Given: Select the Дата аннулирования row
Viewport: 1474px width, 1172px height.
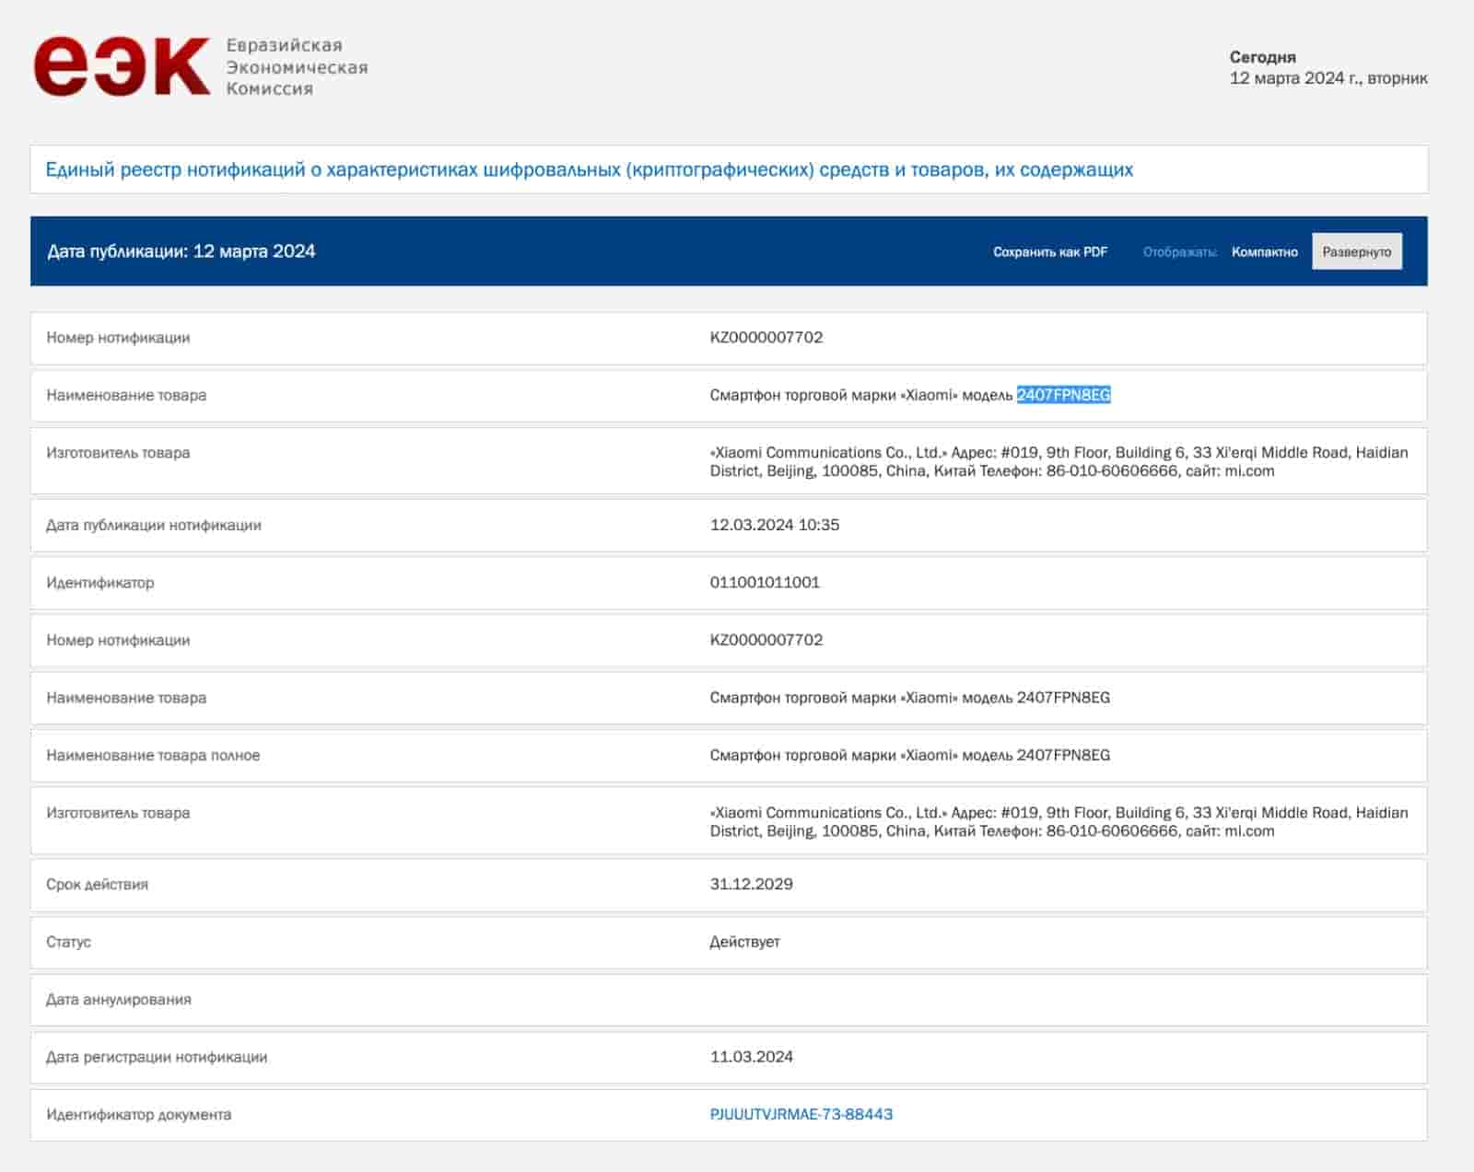Looking at the screenshot, I should pyautogui.click(x=120, y=999).
